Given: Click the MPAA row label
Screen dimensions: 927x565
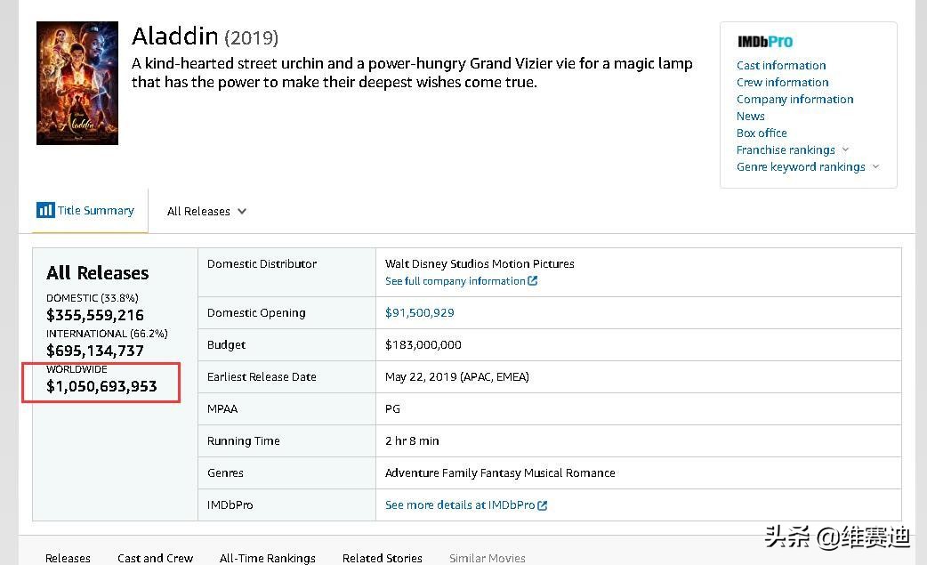Looking at the screenshot, I should pyautogui.click(x=222, y=409).
